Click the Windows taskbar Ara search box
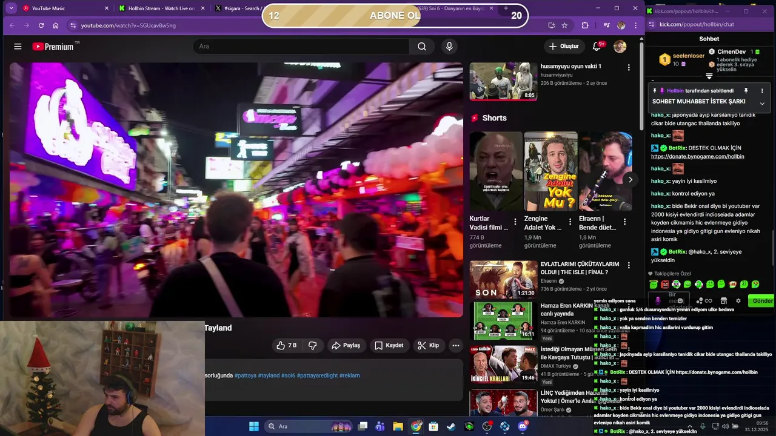Screen dimensions: 776x436 309,426
